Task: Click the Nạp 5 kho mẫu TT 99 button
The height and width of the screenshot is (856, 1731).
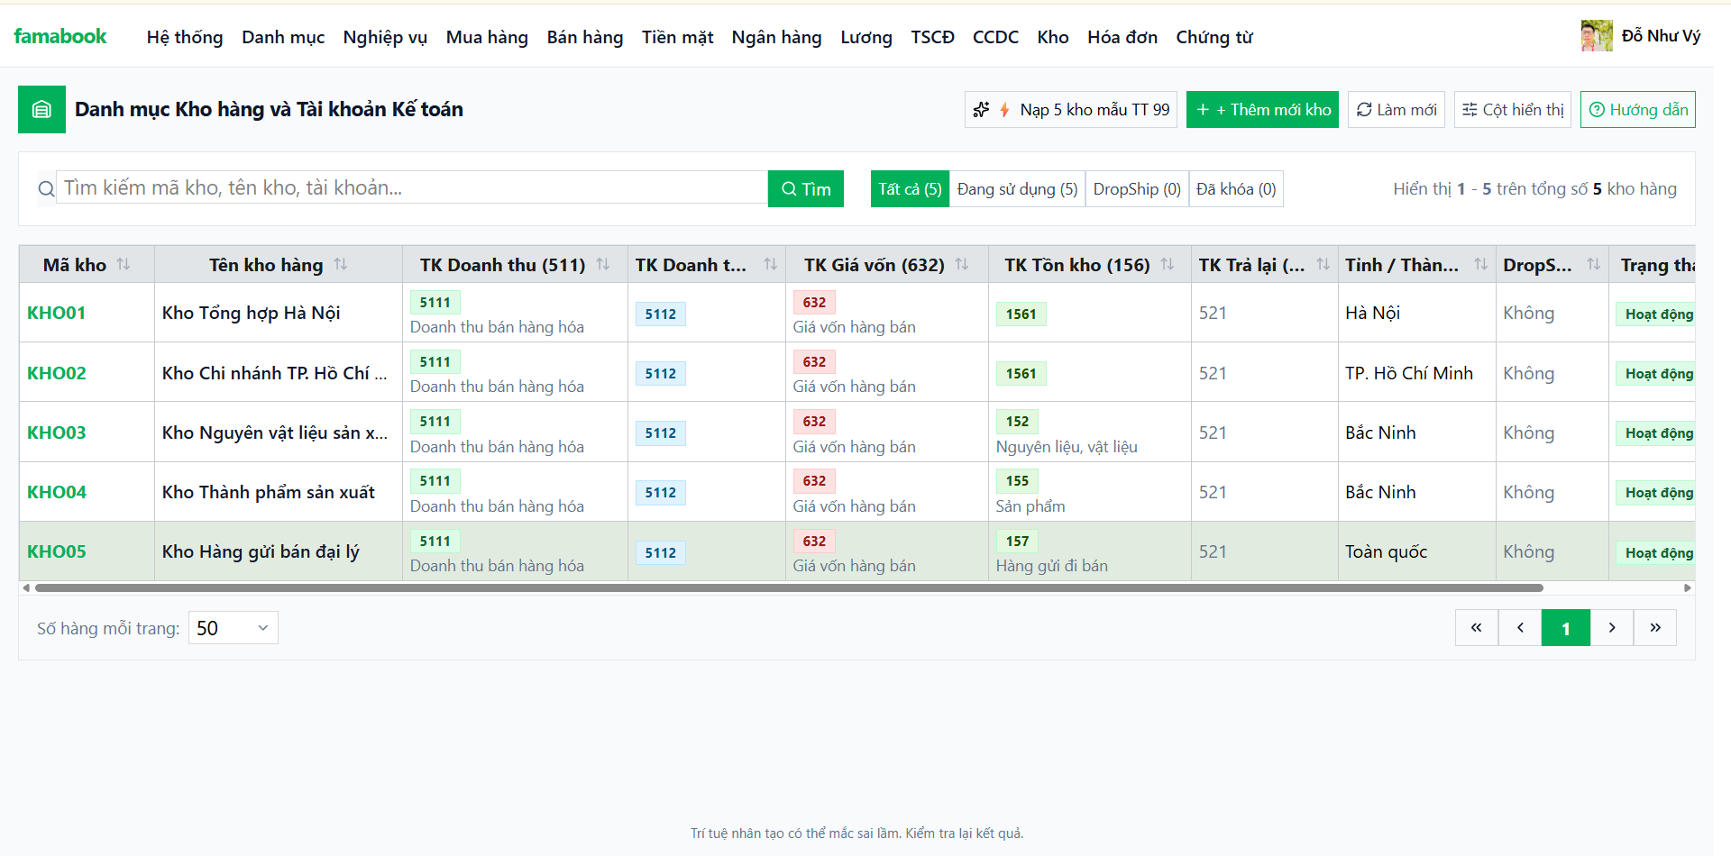Action: tap(1071, 110)
